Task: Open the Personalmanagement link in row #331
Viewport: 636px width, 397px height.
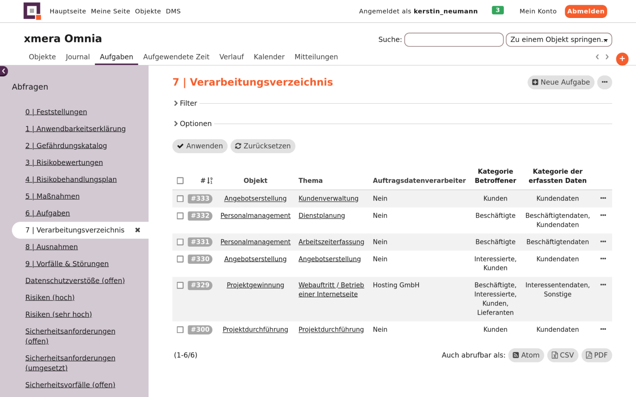Action: (x=255, y=242)
